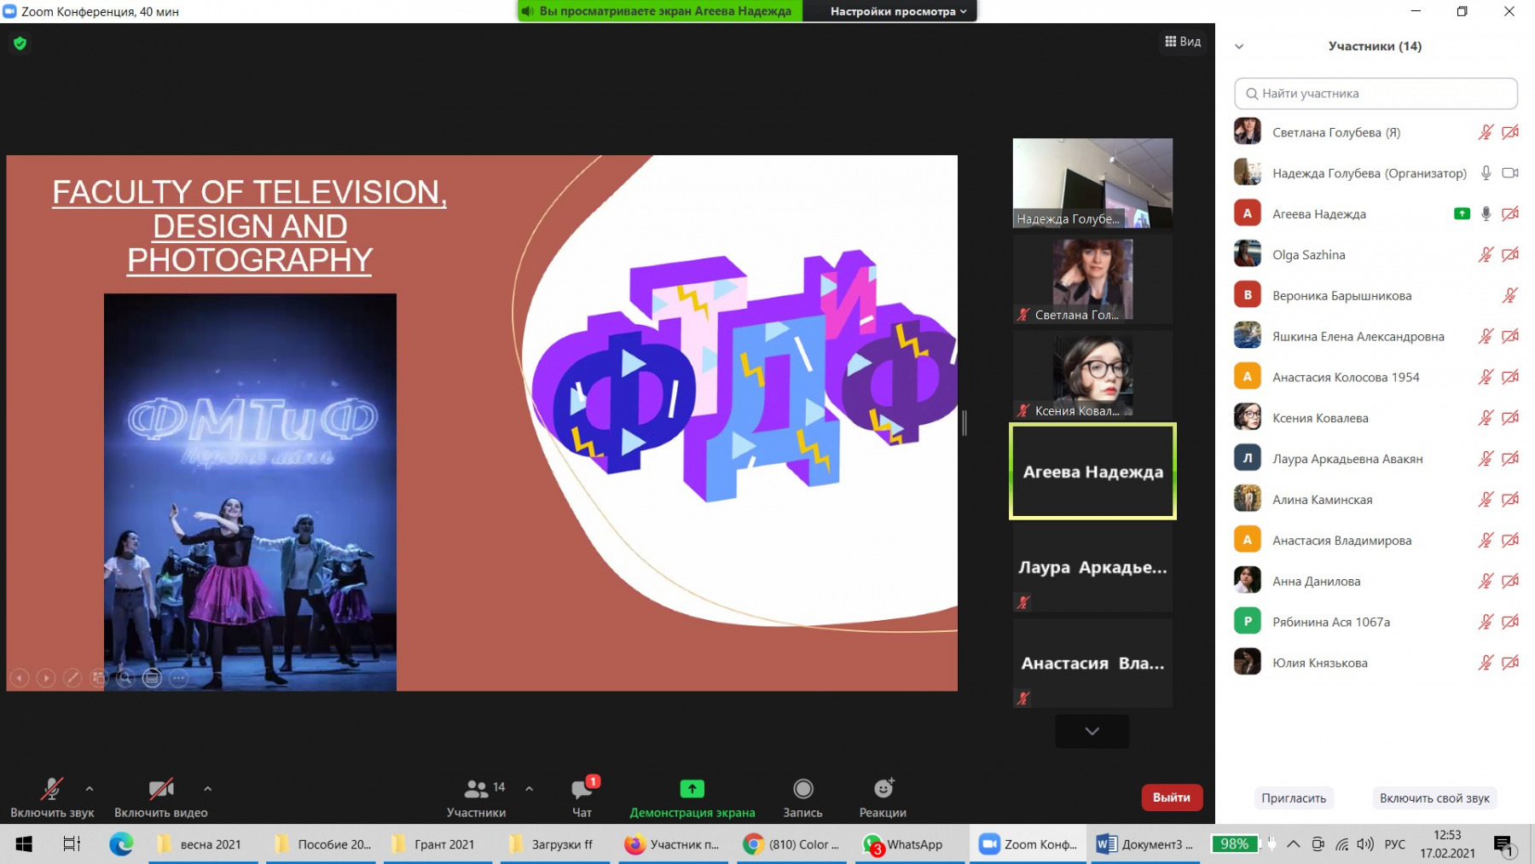The width and height of the screenshot is (1535, 864).
Task: Open WhatsApp in the taskbar
Action: click(x=903, y=844)
